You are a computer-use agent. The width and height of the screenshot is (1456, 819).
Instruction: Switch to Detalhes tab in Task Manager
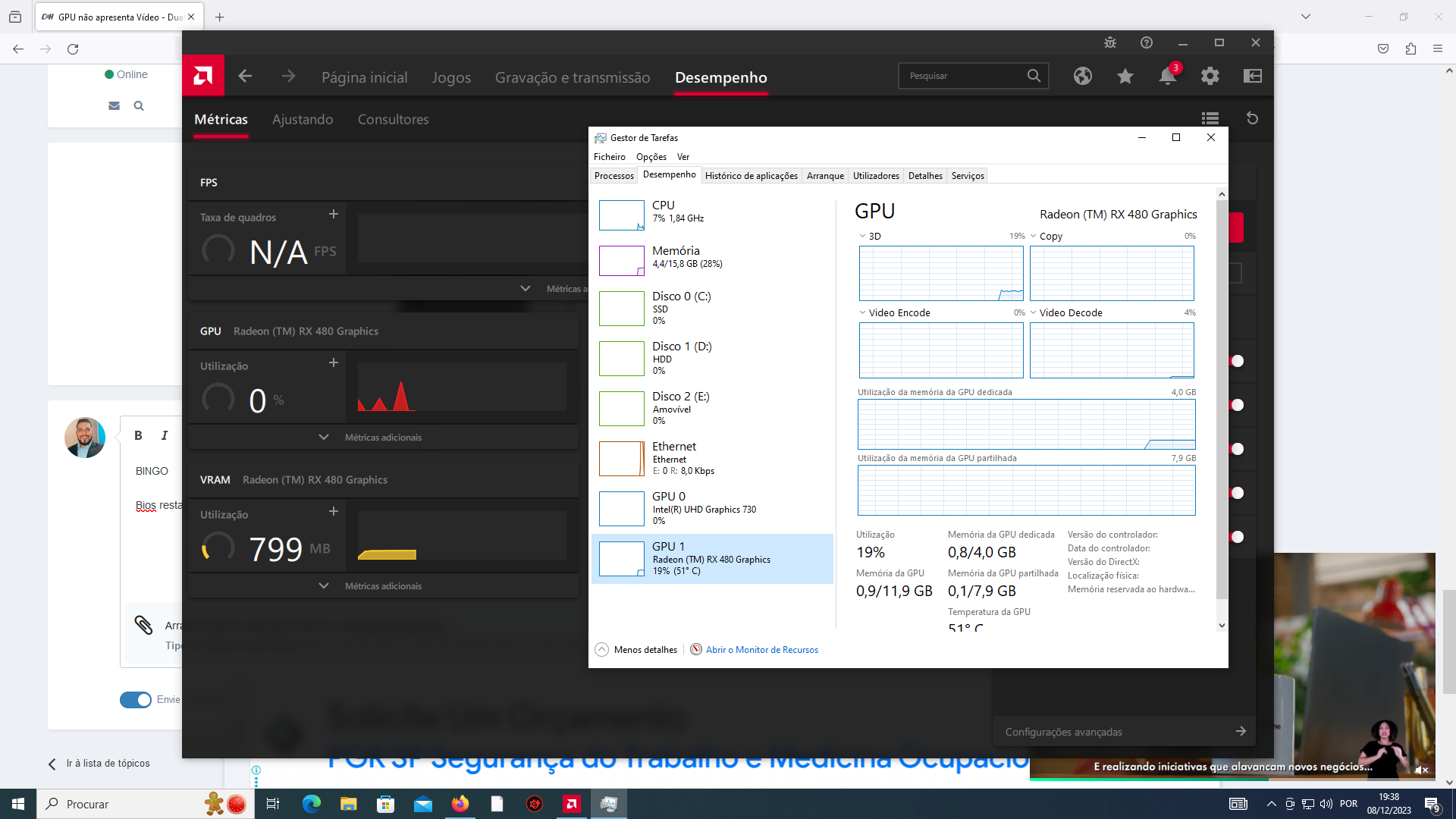click(925, 176)
